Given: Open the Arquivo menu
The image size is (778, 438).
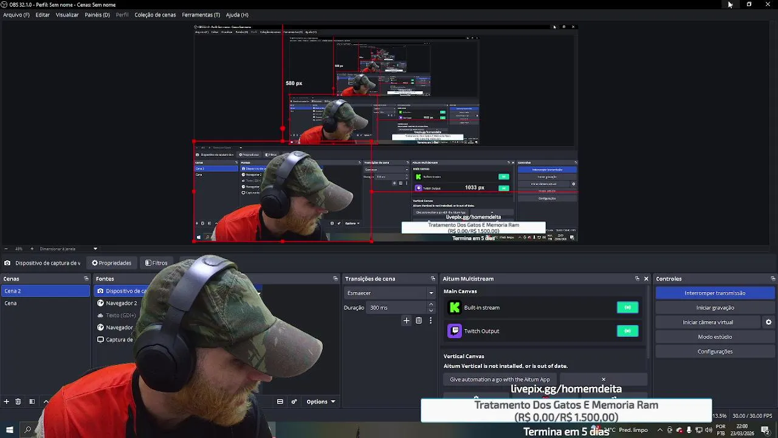Looking at the screenshot, I should point(16,15).
